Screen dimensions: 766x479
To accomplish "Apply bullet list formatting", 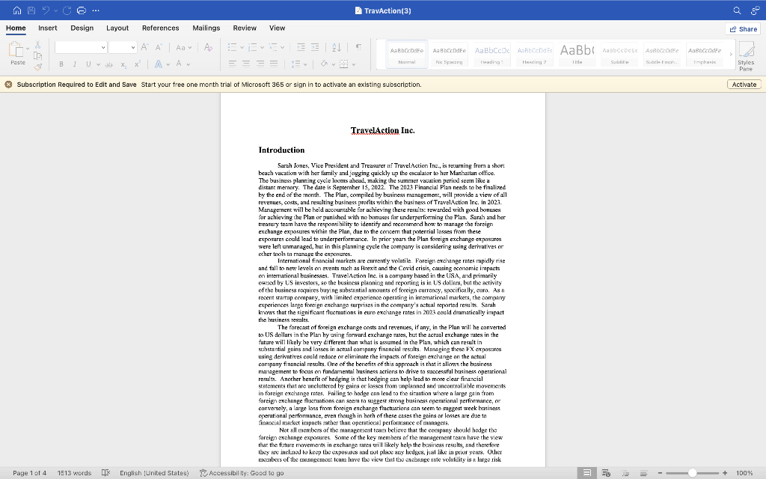I will click(x=232, y=46).
